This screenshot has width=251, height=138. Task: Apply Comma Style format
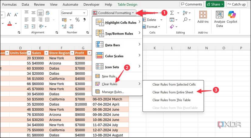tap(84, 20)
